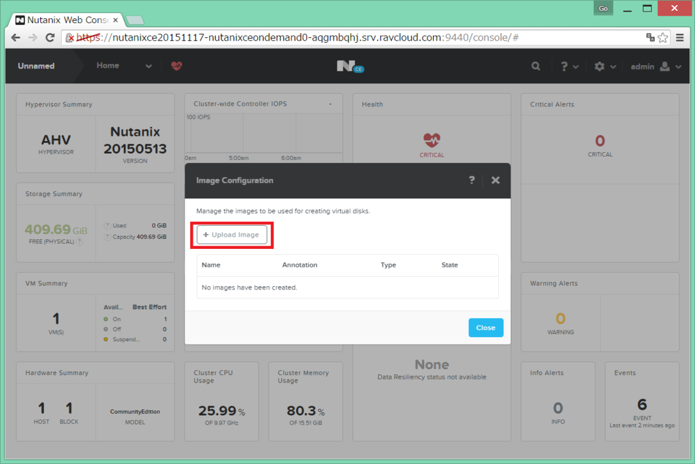The height and width of the screenshot is (464, 695).
Task: Open the settings gear menu
Action: (605, 66)
